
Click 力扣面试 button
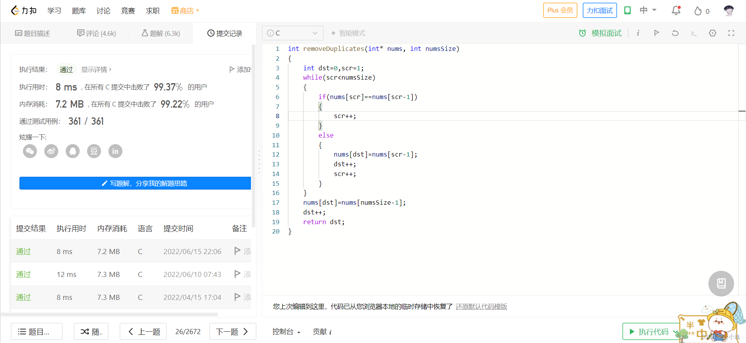[x=600, y=10]
